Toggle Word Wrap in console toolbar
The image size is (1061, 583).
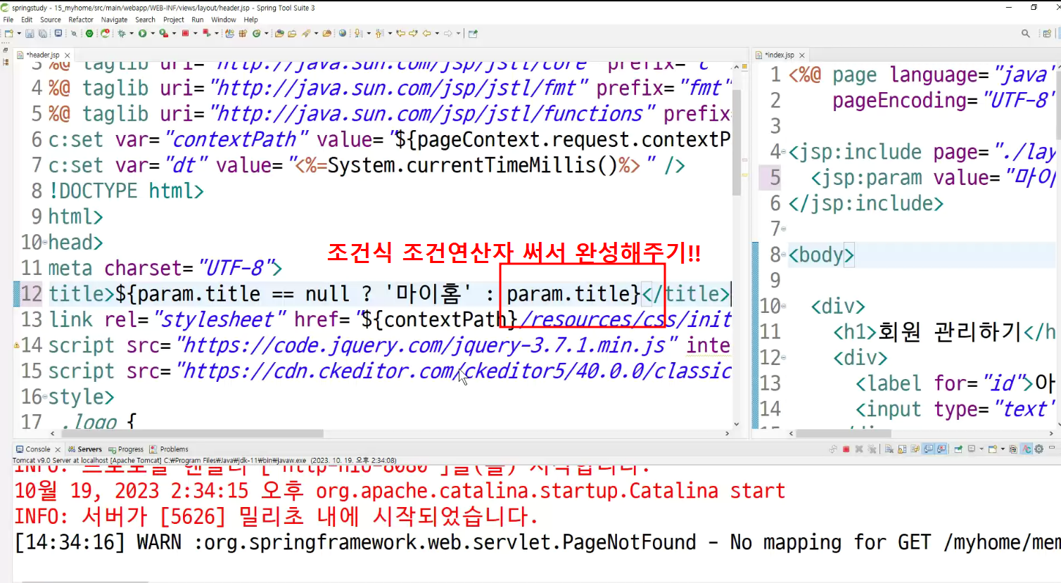click(x=915, y=449)
